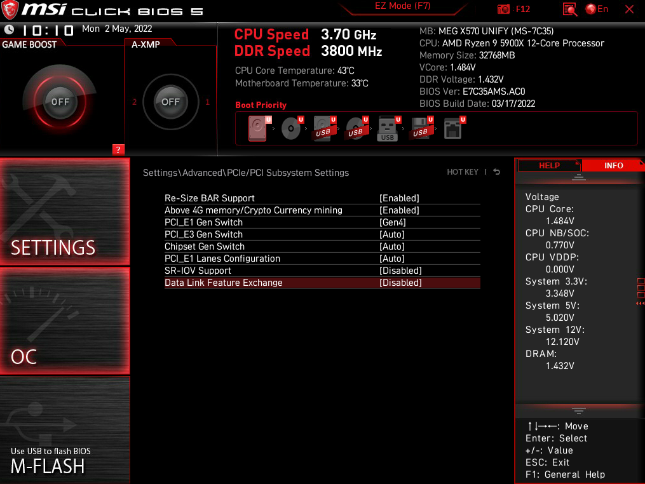Click the DRAM 1.432V value in info panel
Viewport: 645px width, 484px height.
[x=559, y=366]
